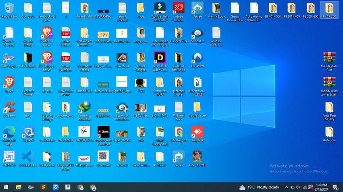Viewport: 343px width, 192px height.
Task: Select the healthy-lif... image thumbnail
Action: tap(122, 35)
